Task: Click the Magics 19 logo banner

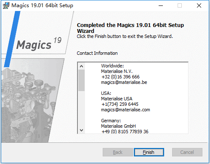Action: tap(39, 44)
